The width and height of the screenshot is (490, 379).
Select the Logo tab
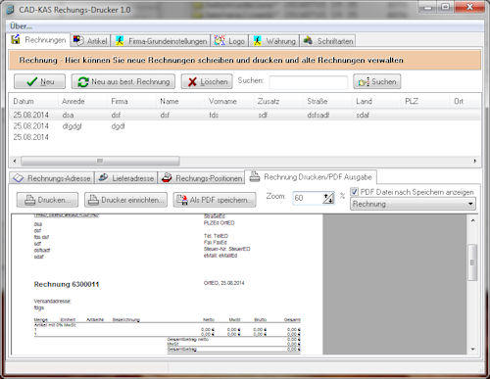click(229, 41)
